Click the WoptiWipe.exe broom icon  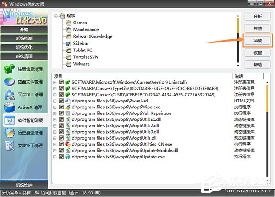pos(67,107)
